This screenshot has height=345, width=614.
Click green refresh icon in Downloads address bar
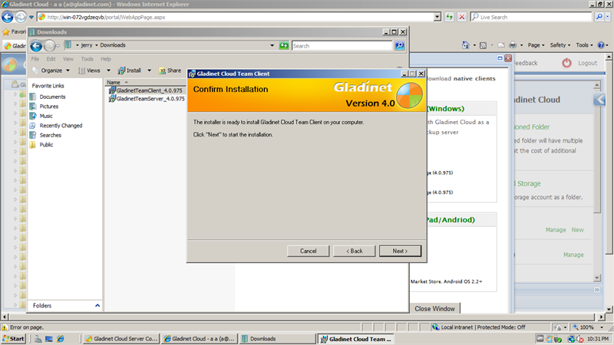point(284,46)
